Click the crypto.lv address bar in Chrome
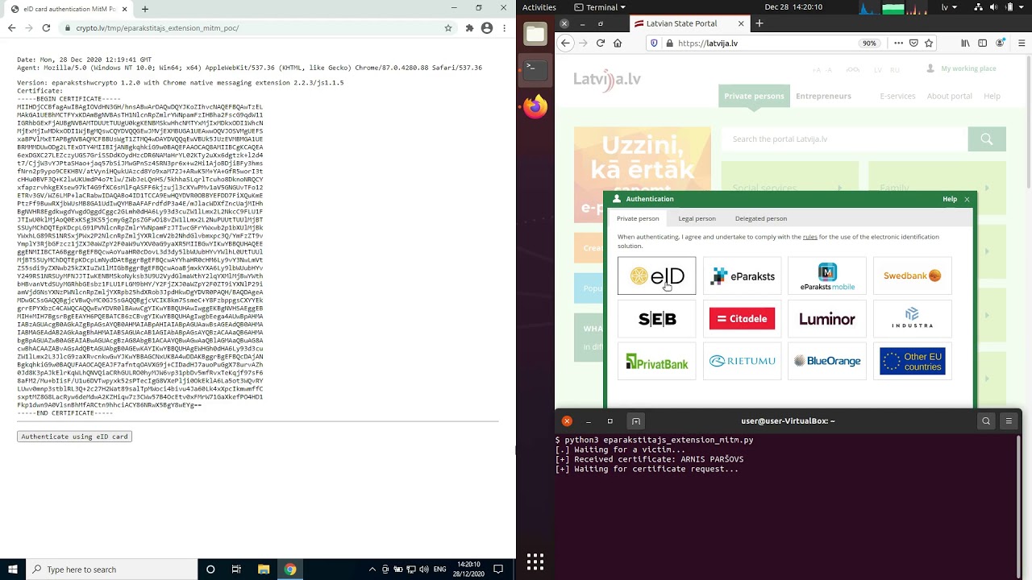This screenshot has width=1032, height=580. click(x=258, y=27)
